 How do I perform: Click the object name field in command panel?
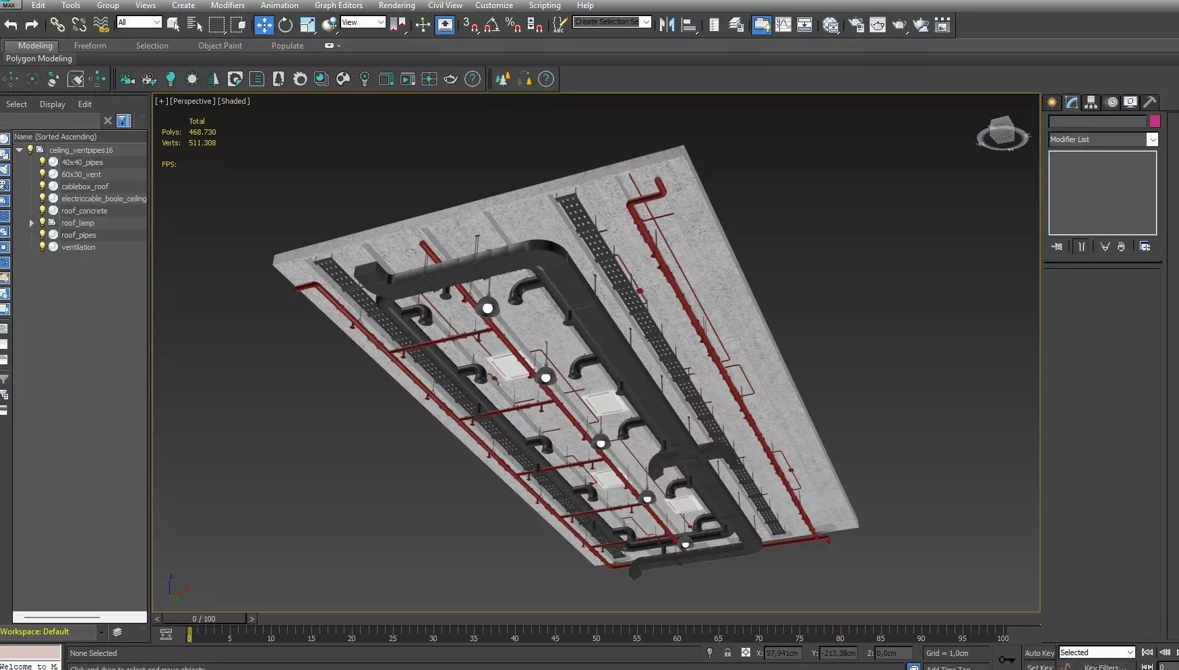(1097, 121)
